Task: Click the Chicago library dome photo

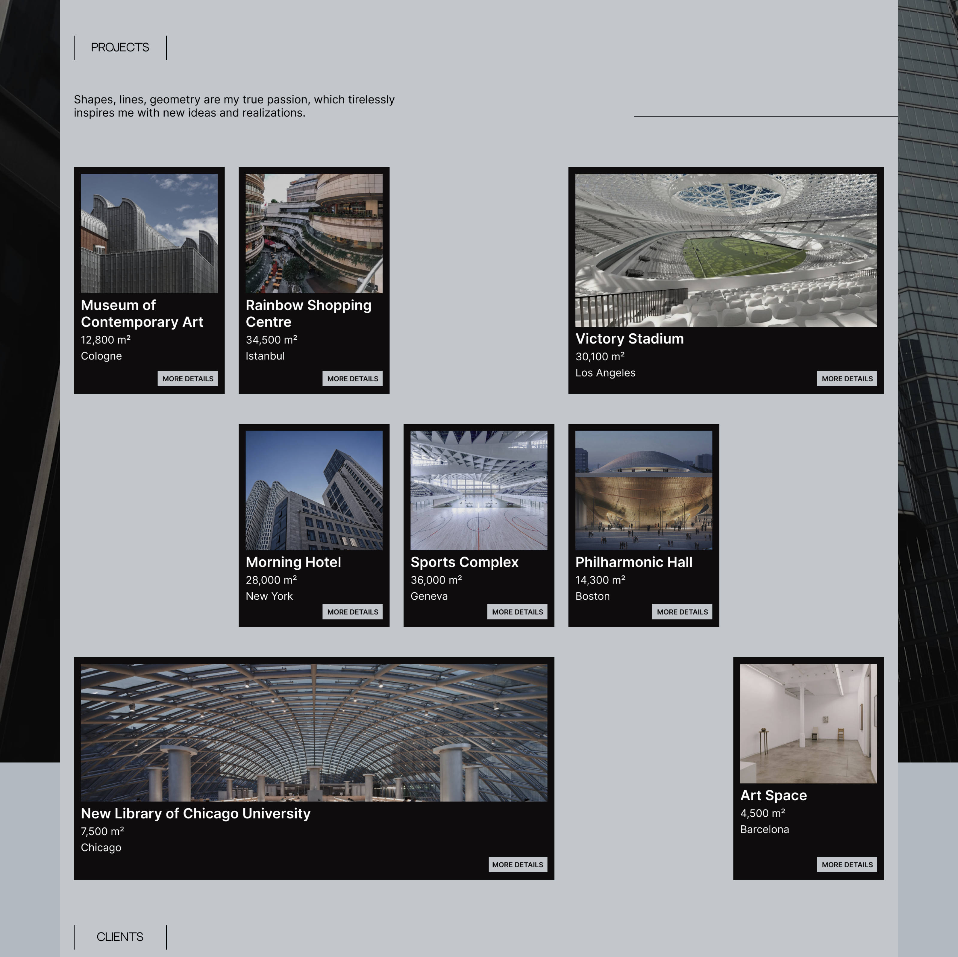Action: pos(314,732)
